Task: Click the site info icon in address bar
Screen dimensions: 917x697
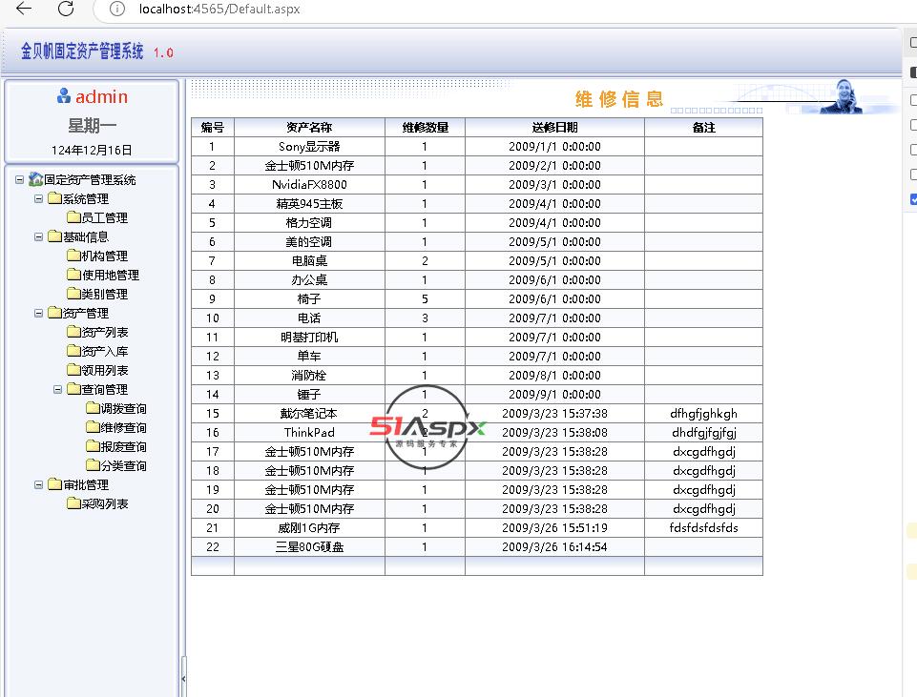Action: tap(117, 9)
